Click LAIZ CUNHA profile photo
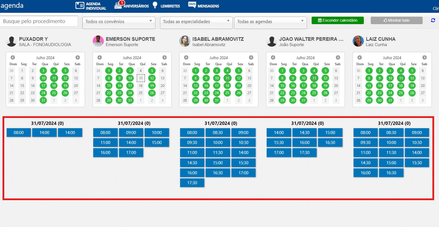Image resolution: width=439 pixels, height=227 pixels. (358, 41)
